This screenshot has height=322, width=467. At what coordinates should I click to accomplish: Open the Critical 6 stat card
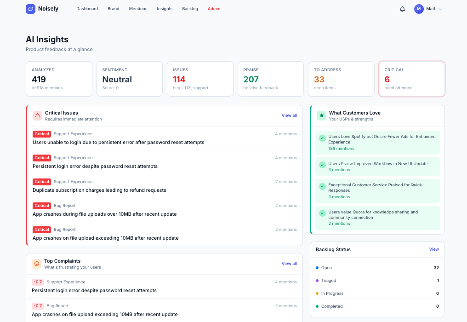pyautogui.click(x=412, y=79)
